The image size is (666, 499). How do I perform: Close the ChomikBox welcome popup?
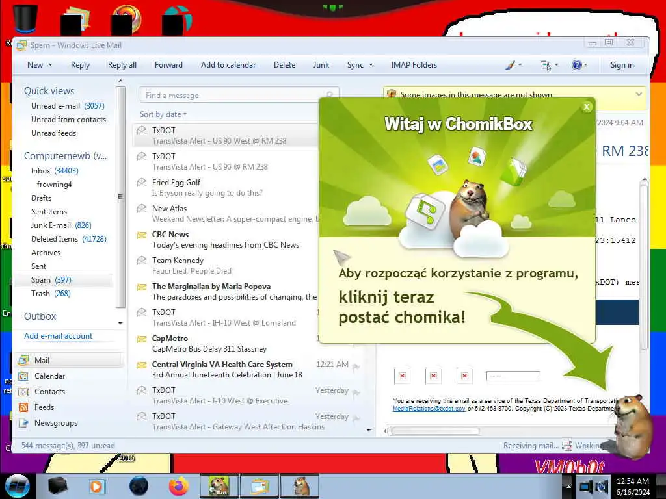(587, 107)
